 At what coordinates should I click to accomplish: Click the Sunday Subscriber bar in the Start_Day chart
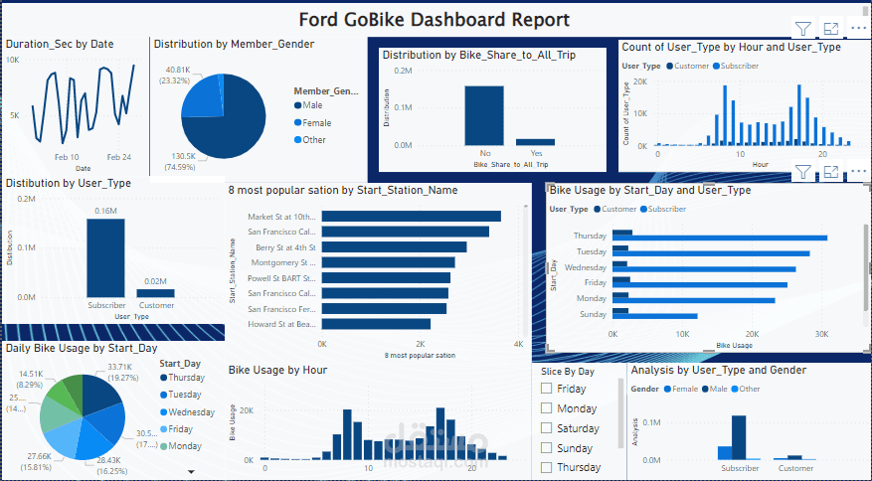tap(655, 316)
